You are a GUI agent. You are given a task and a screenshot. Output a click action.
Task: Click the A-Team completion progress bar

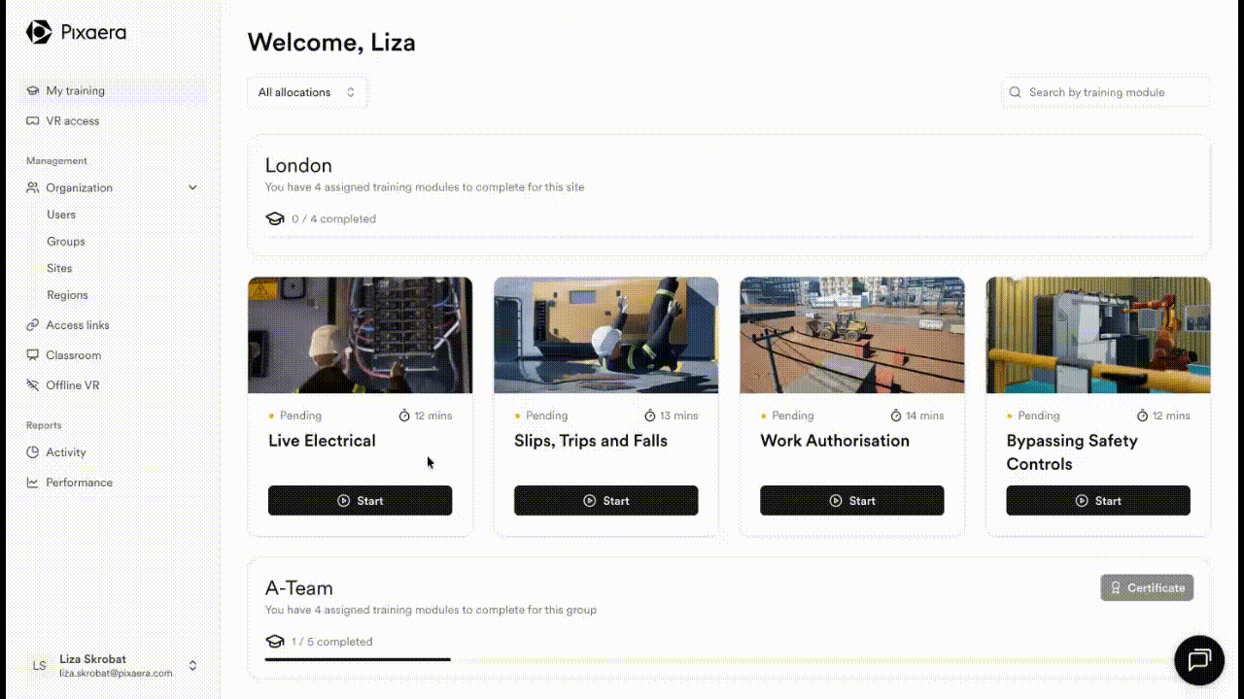pyautogui.click(x=358, y=659)
